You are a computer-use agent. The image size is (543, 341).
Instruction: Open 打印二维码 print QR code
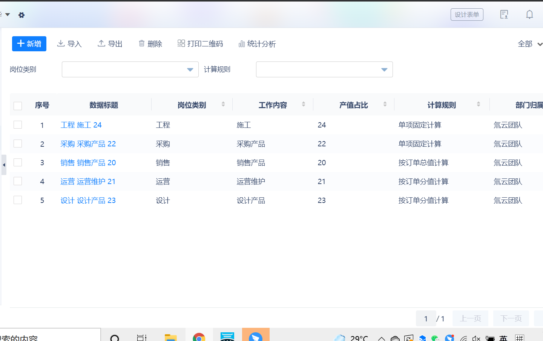tap(200, 44)
